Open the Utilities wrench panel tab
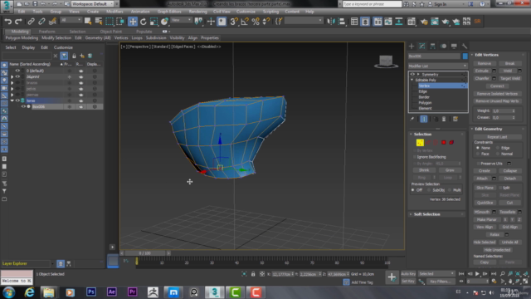This screenshot has width=531, height=299. pyautogui.click(x=465, y=47)
